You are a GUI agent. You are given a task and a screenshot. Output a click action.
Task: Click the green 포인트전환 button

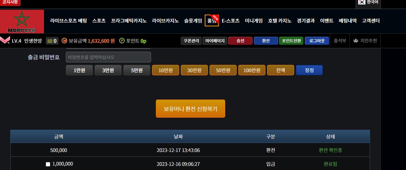pyautogui.click(x=291, y=41)
